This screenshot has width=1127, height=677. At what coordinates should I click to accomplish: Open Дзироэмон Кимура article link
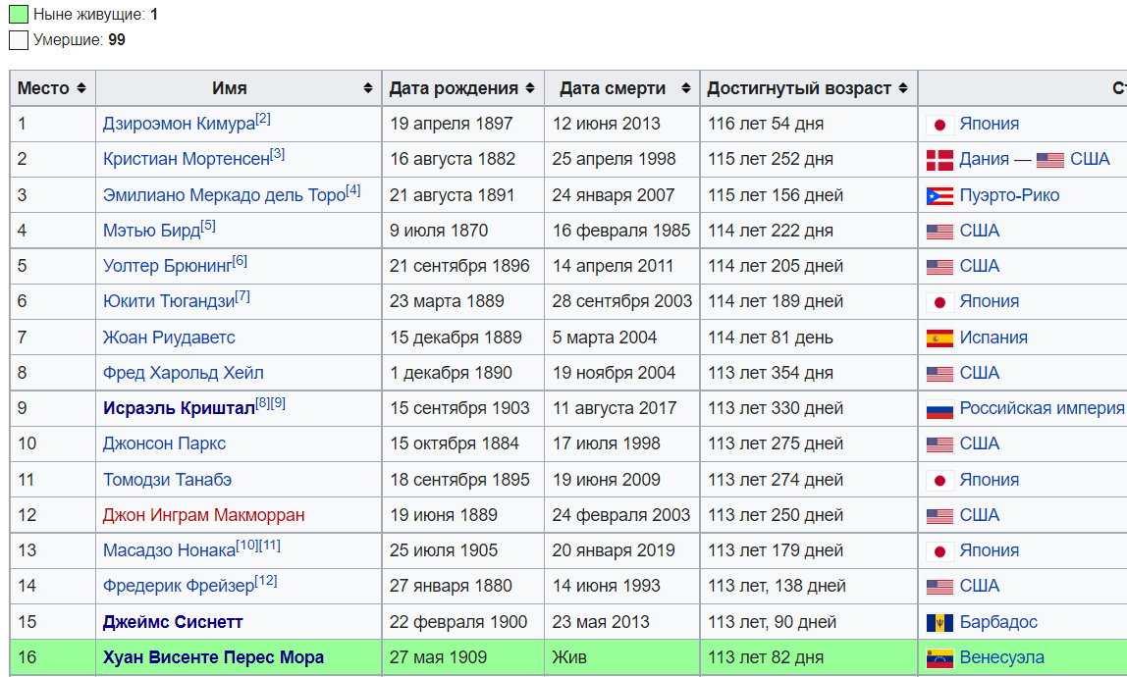click(178, 125)
